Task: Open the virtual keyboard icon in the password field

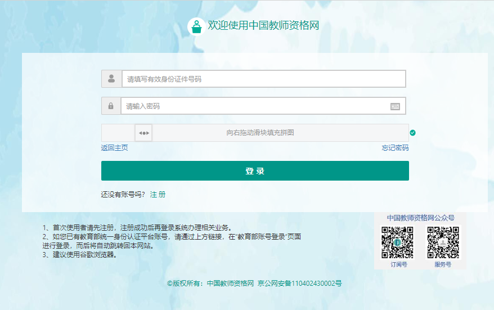Action: click(395, 106)
